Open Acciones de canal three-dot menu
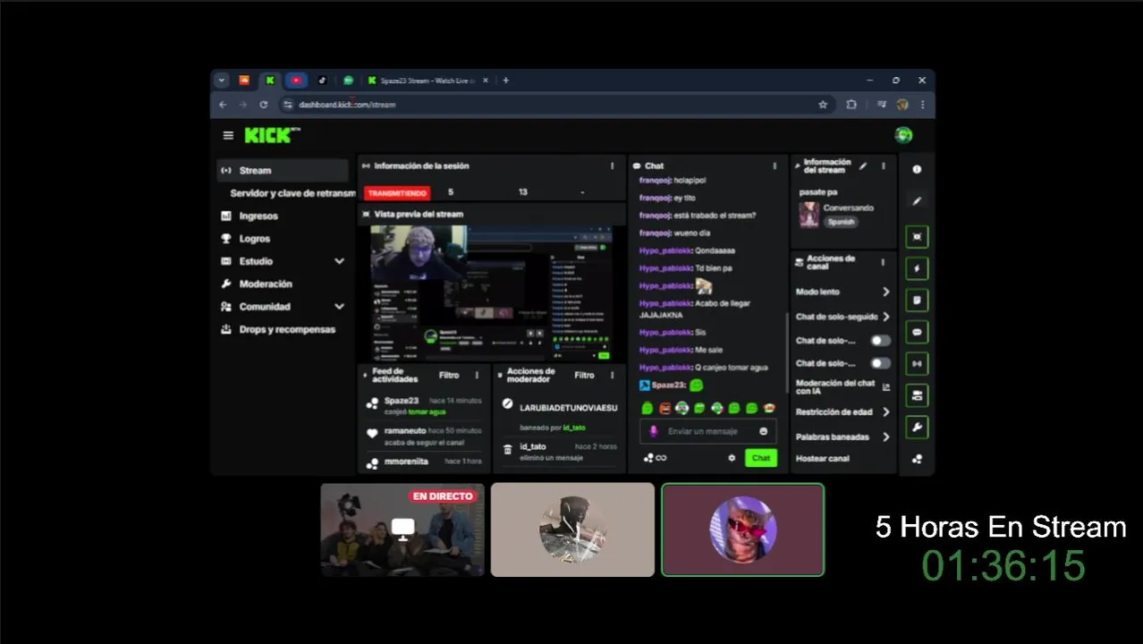1143x644 pixels. coord(883,262)
